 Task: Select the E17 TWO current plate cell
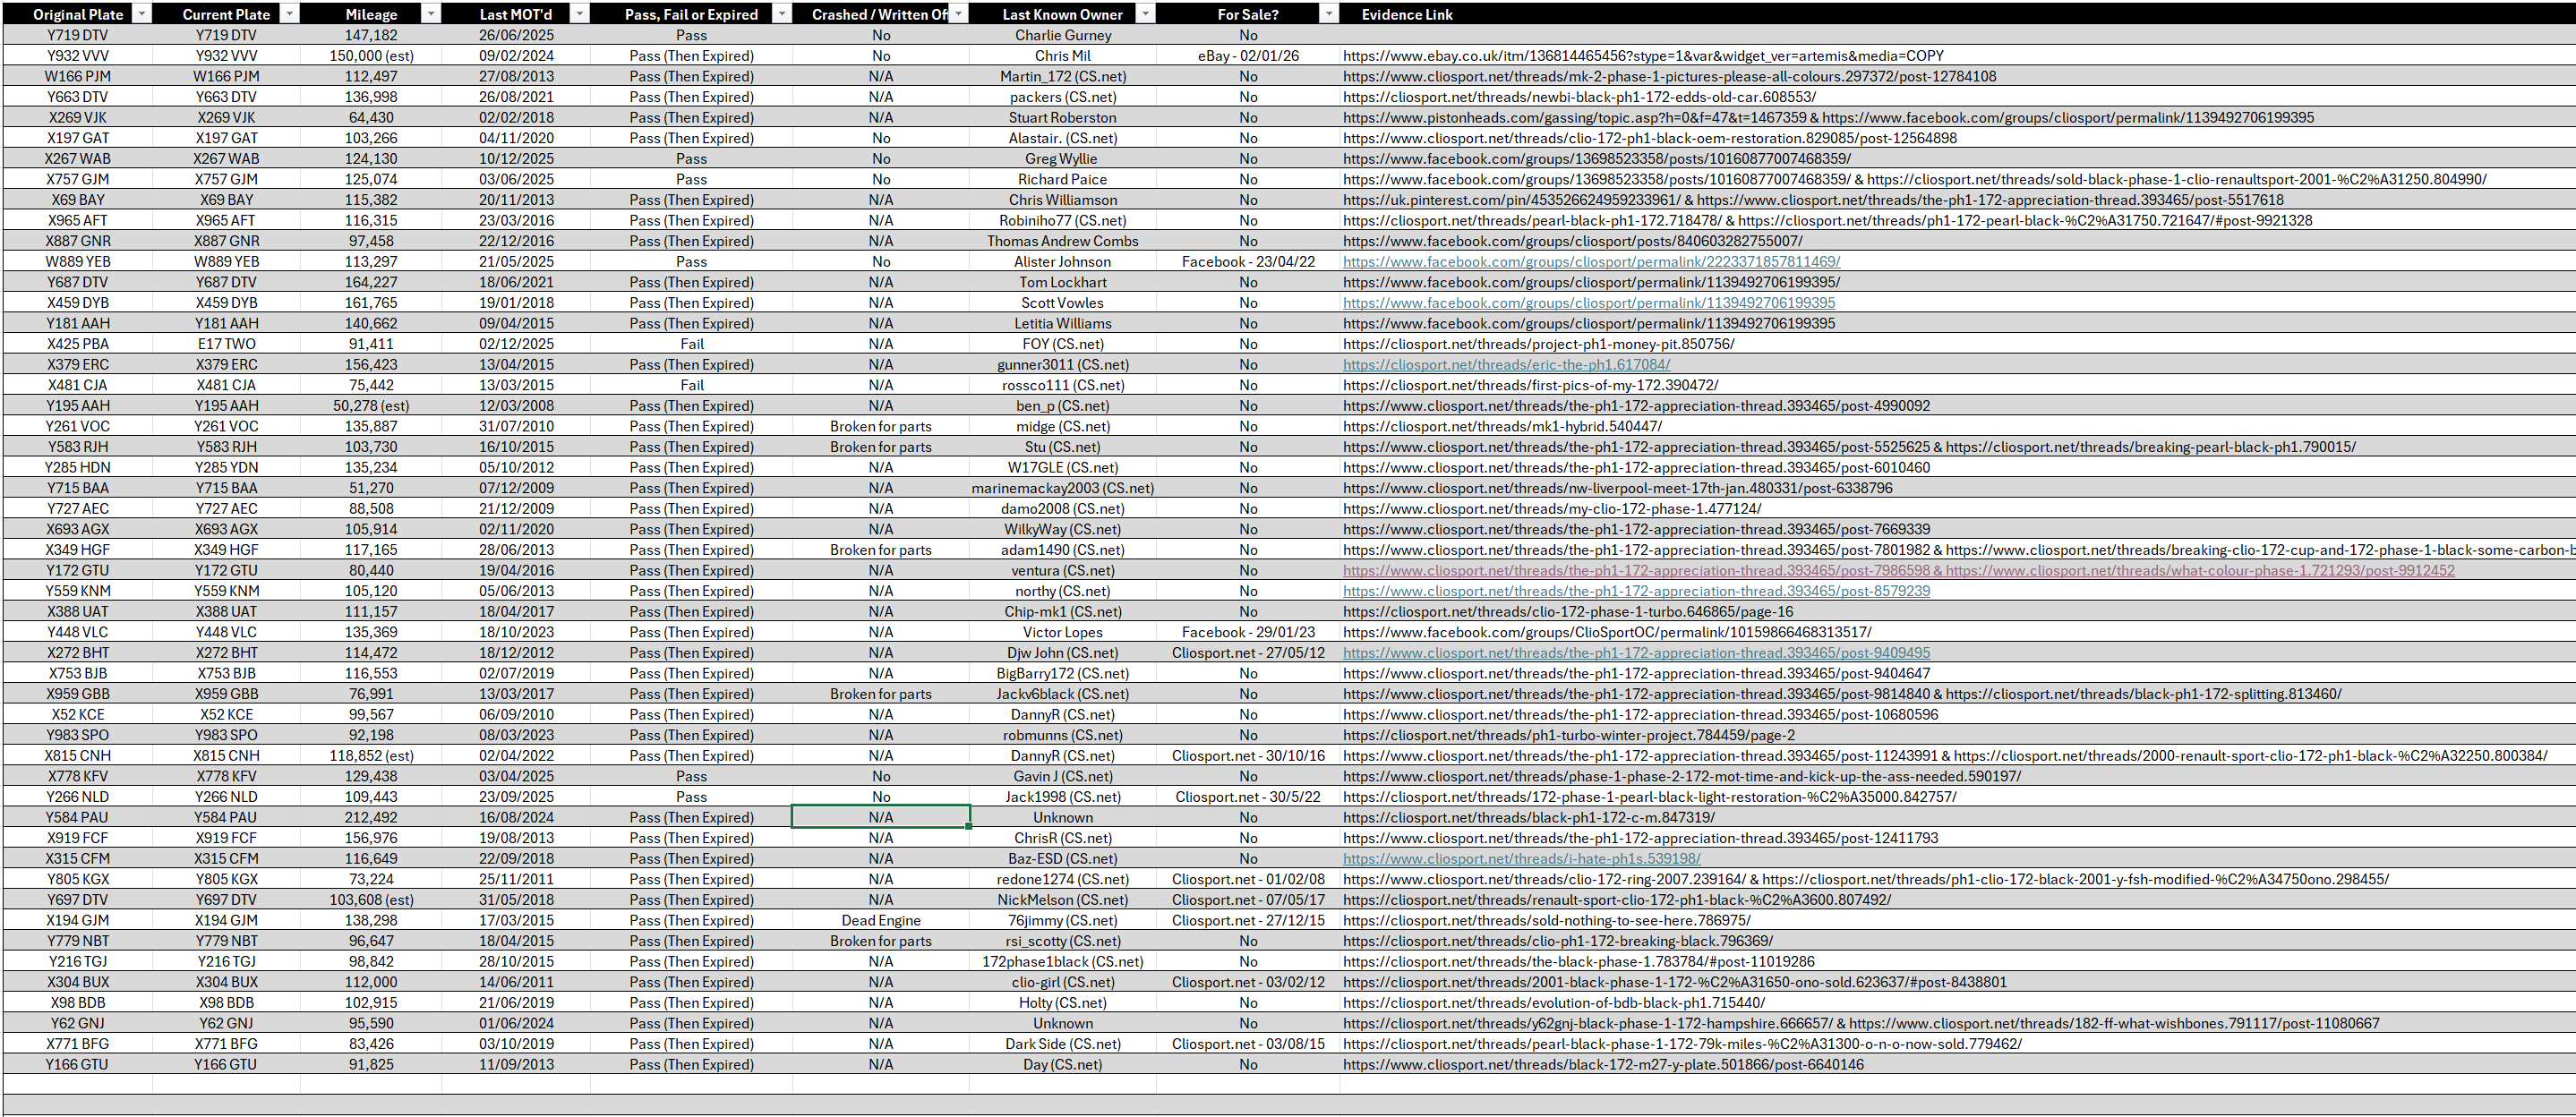tap(226, 344)
